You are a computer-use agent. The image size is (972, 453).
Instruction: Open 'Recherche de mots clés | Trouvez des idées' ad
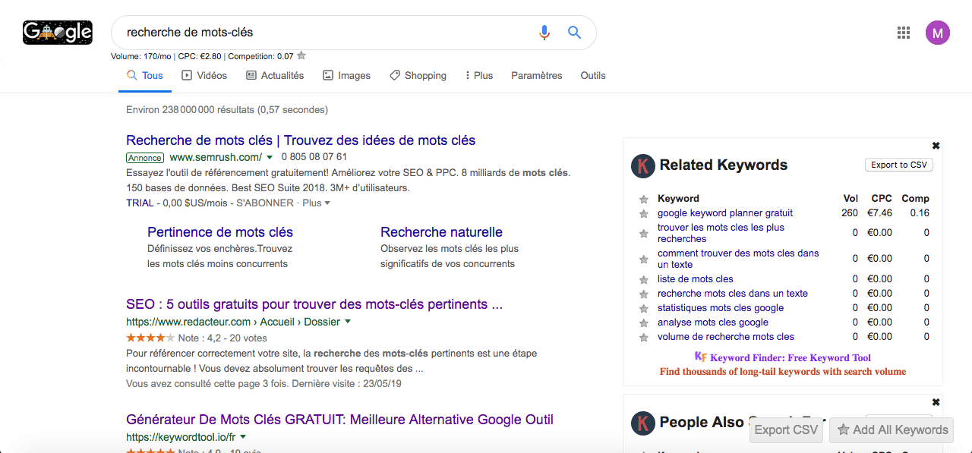click(301, 140)
